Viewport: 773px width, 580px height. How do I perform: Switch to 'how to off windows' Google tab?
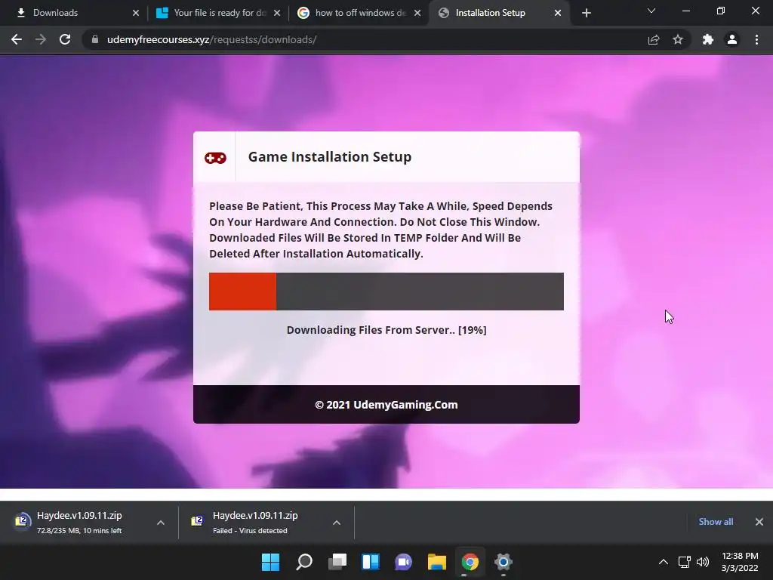click(x=359, y=13)
